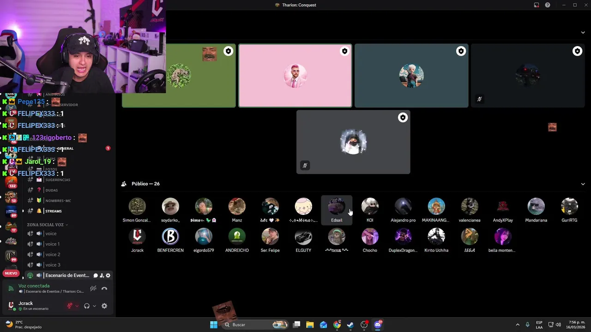Click moderator badge on the teal speaker tile
Image resolution: width=591 pixels, height=332 pixels.
point(461,51)
